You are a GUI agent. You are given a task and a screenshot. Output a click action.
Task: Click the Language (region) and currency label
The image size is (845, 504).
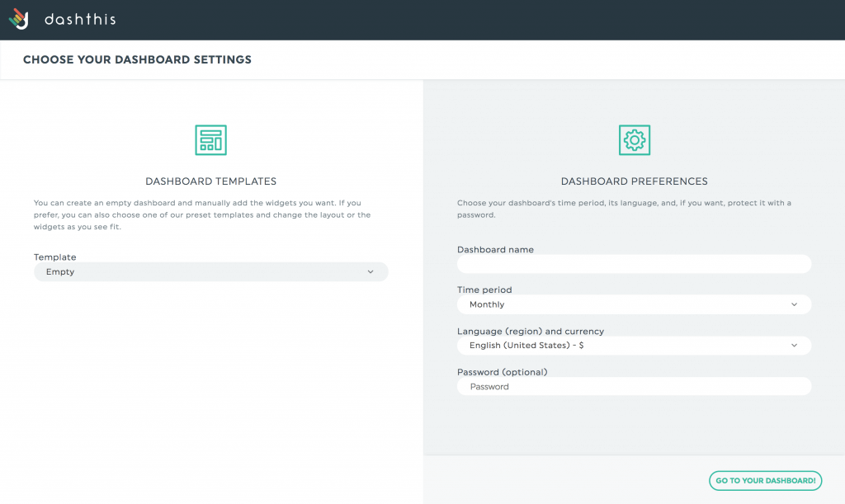531,331
